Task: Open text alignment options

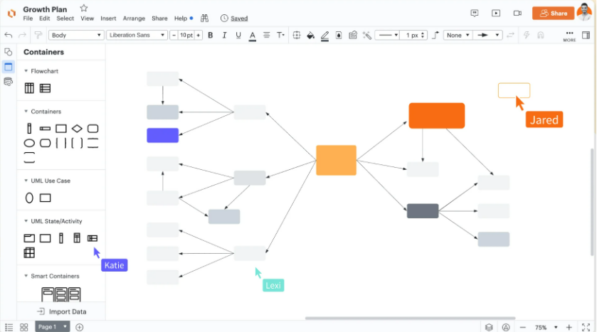Action: click(267, 36)
